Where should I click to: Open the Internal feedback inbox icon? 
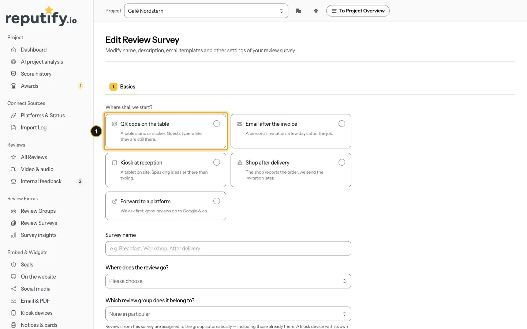click(14, 181)
